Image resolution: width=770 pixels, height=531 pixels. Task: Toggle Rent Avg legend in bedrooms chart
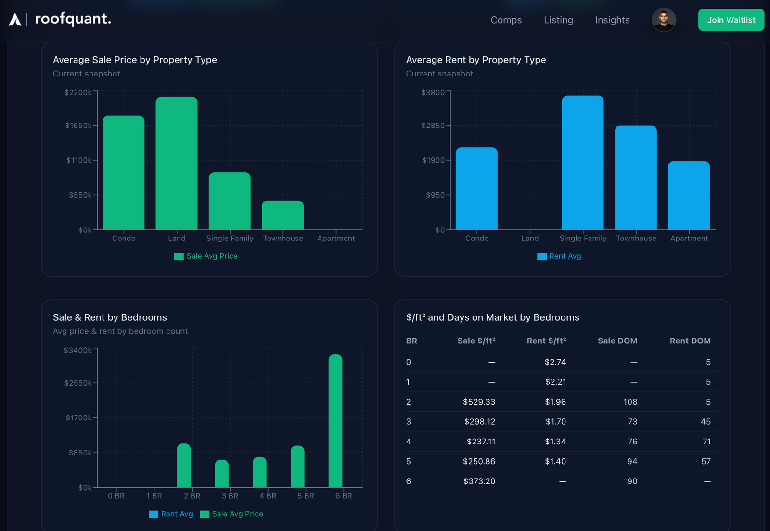171,514
